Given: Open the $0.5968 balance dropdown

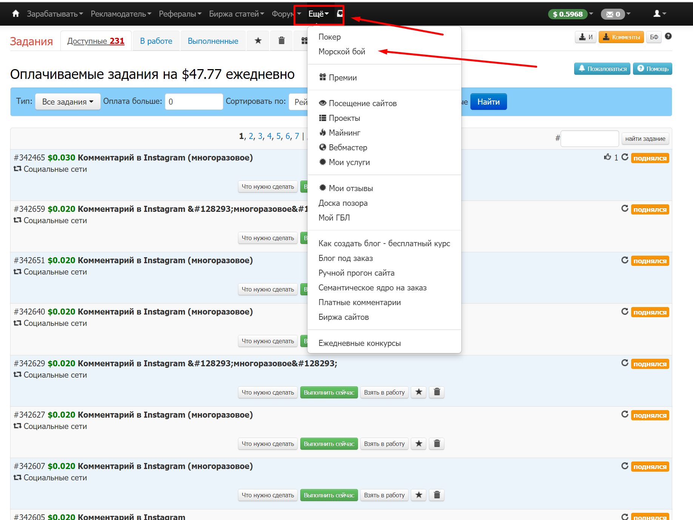Looking at the screenshot, I should coord(571,14).
